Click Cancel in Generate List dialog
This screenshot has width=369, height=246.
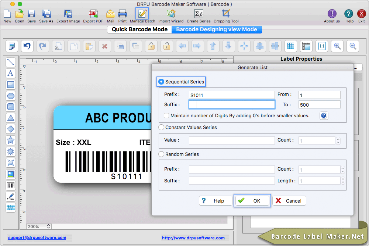[x=289, y=201]
